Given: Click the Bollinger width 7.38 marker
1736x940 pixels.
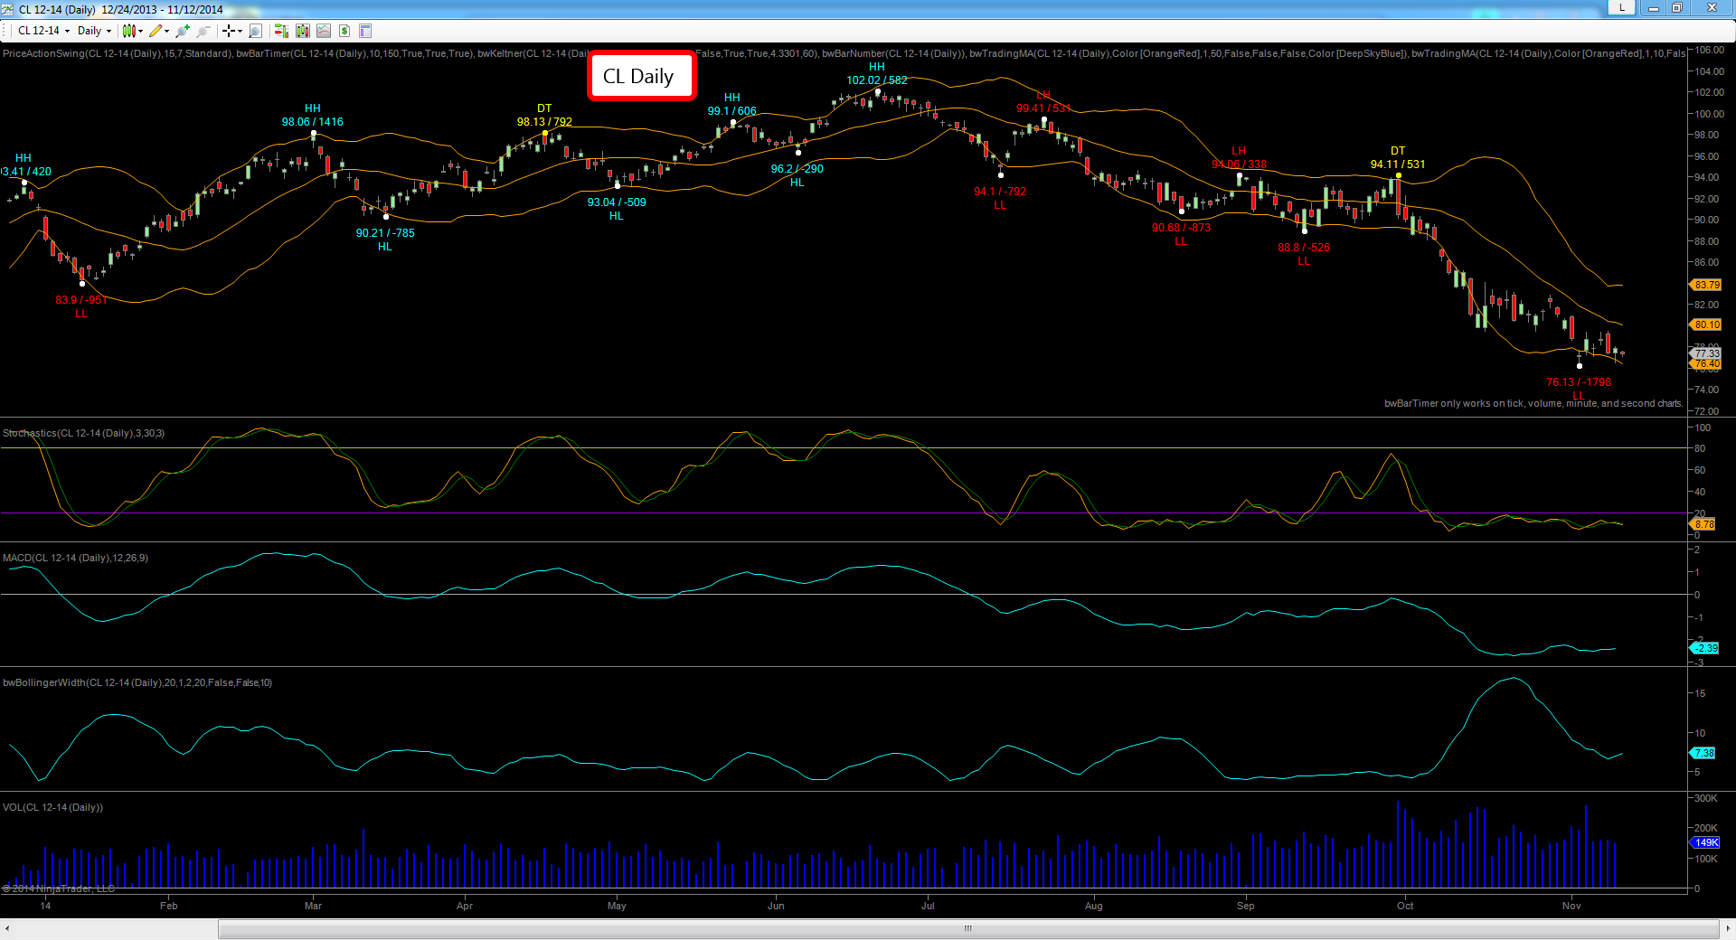Looking at the screenshot, I should click(1703, 753).
